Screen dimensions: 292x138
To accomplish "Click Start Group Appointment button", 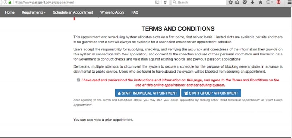I will coord(211,93).
